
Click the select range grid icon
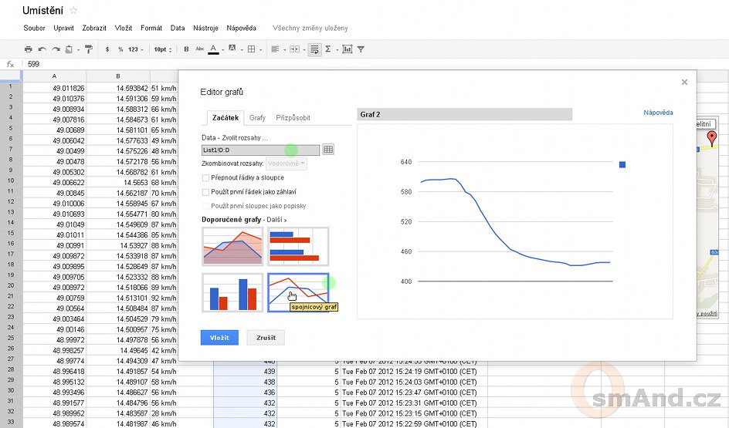[x=328, y=150]
